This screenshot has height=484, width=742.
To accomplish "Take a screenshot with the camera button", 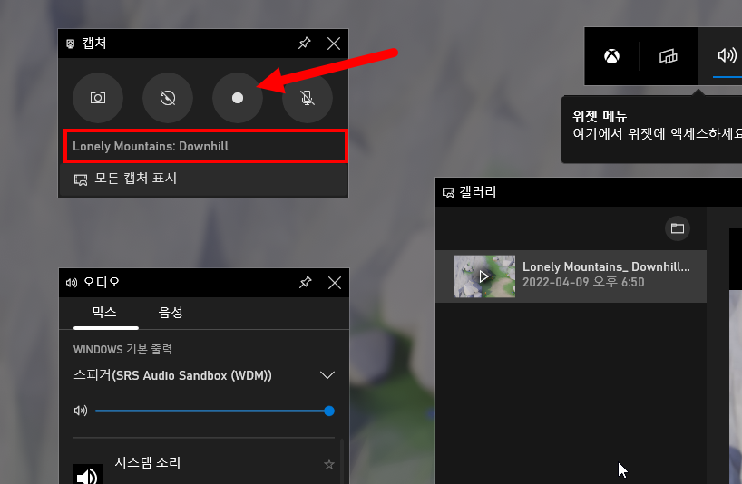I will (98, 98).
